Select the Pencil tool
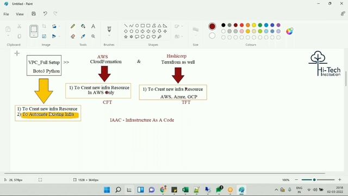 click(73, 26)
